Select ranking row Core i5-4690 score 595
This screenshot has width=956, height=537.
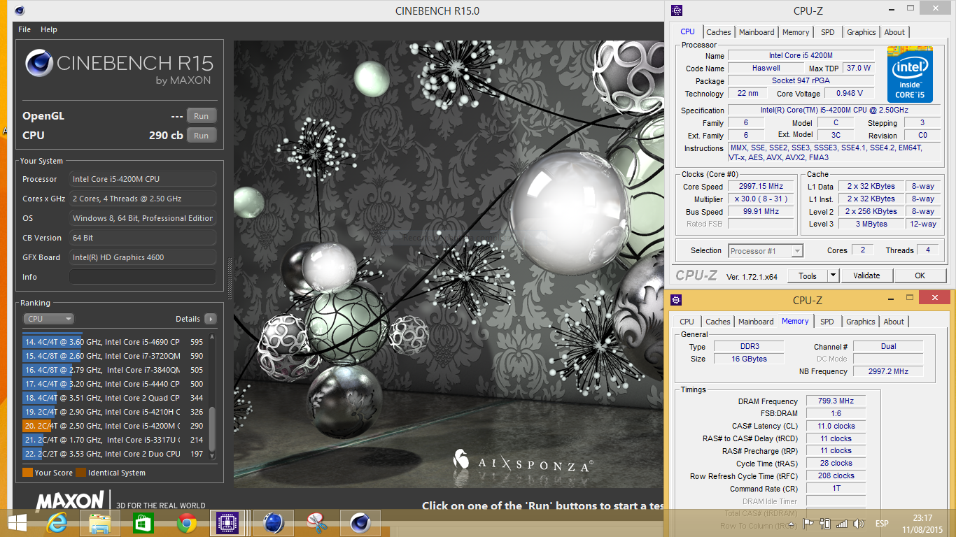point(115,342)
